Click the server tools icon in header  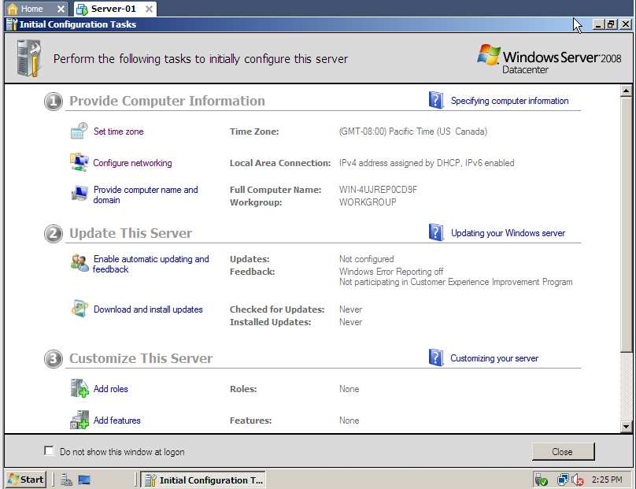click(29, 58)
